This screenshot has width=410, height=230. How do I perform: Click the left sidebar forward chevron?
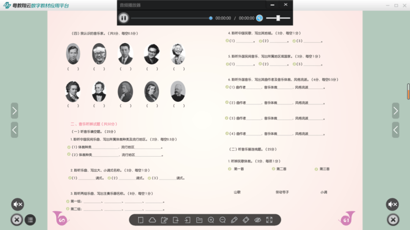14,111
